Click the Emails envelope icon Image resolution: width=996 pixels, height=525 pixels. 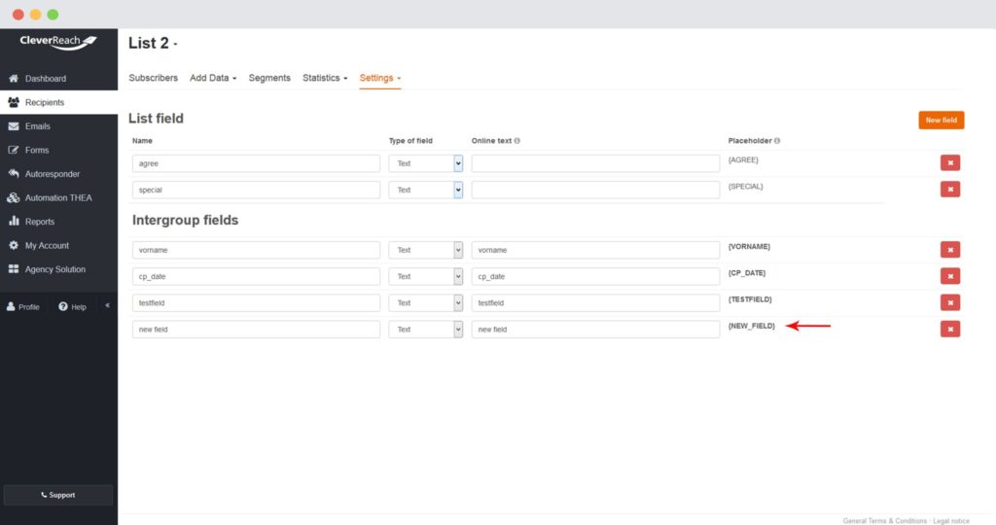pos(14,126)
